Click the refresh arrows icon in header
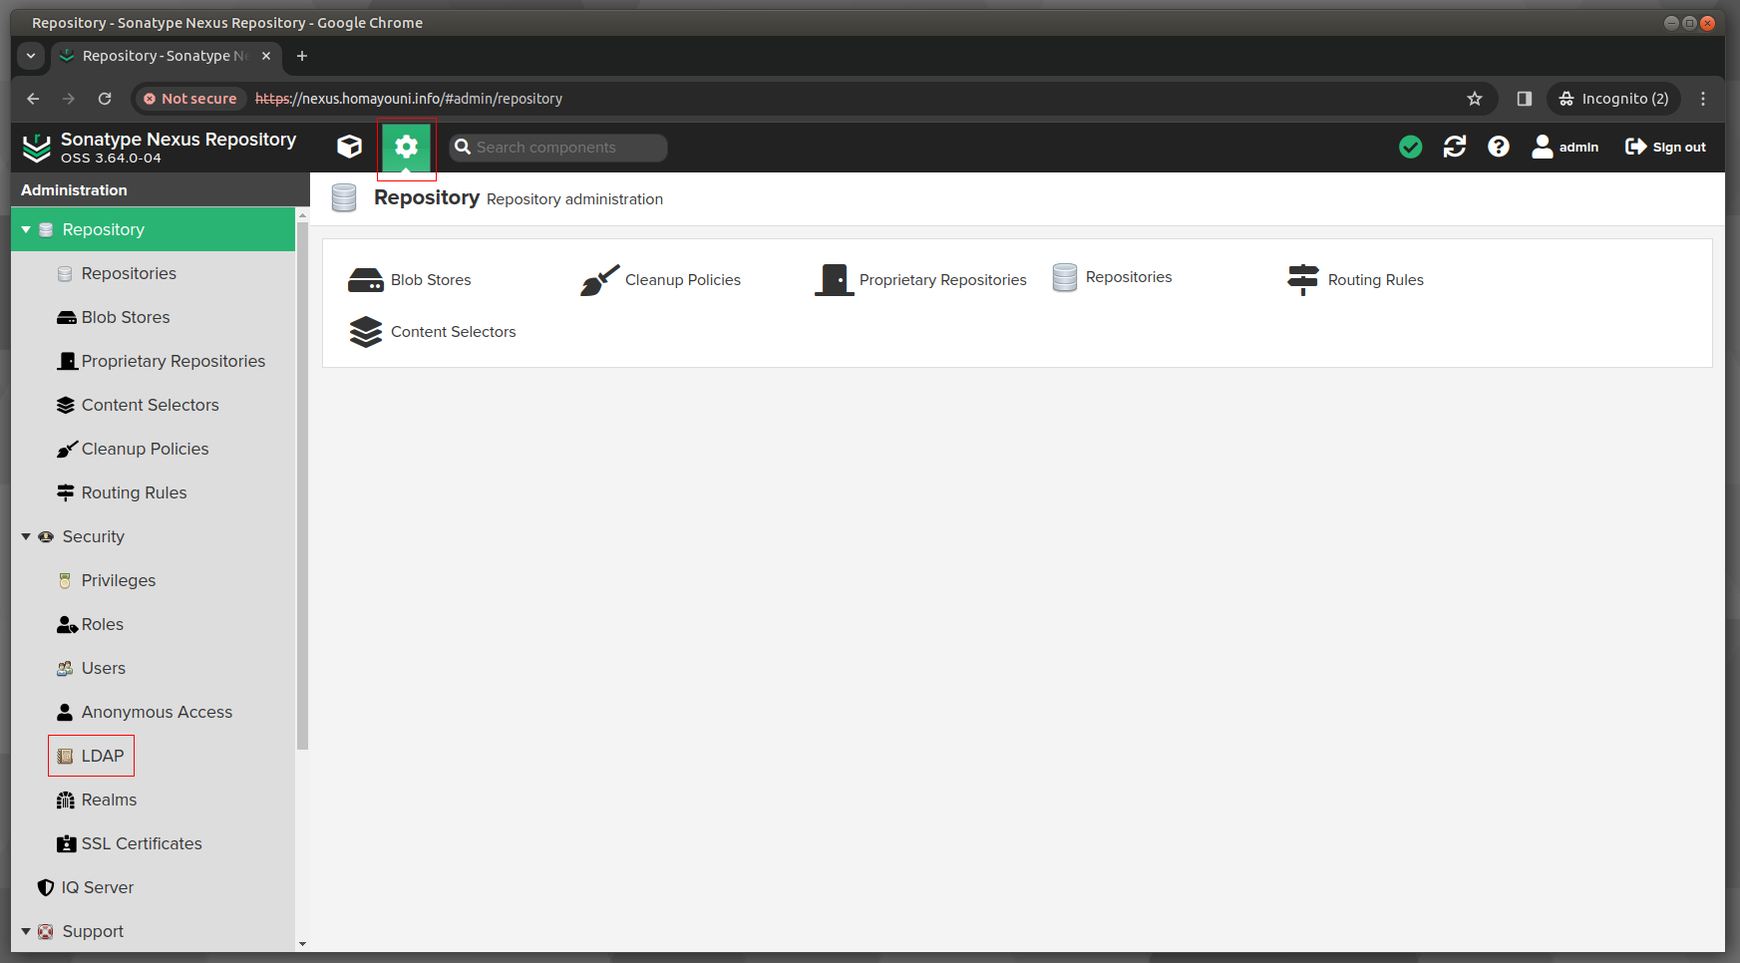1740x963 pixels. point(1455,147)
